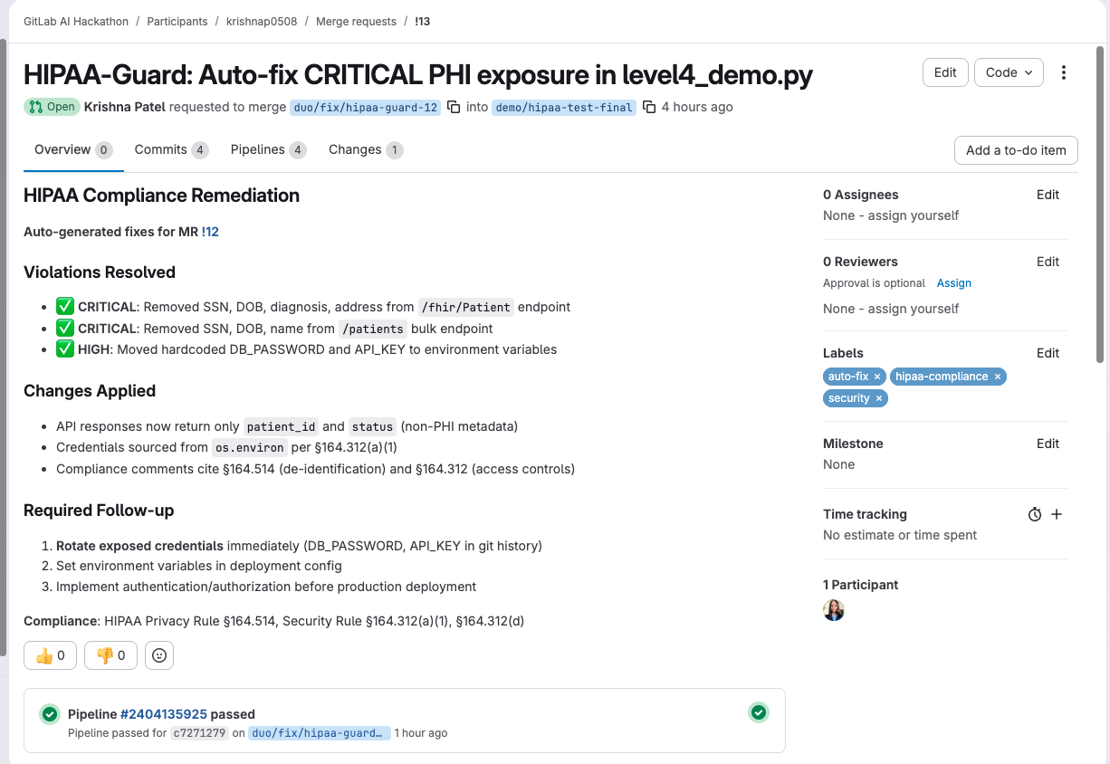Add time entry with plus icon
The image size is (1110, 764).
tap(1057, 514)
